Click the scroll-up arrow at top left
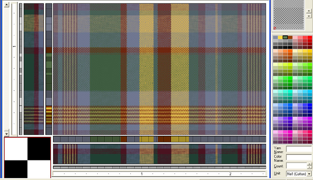The width and height of the screenshot is (313, 180). point(7,5)
